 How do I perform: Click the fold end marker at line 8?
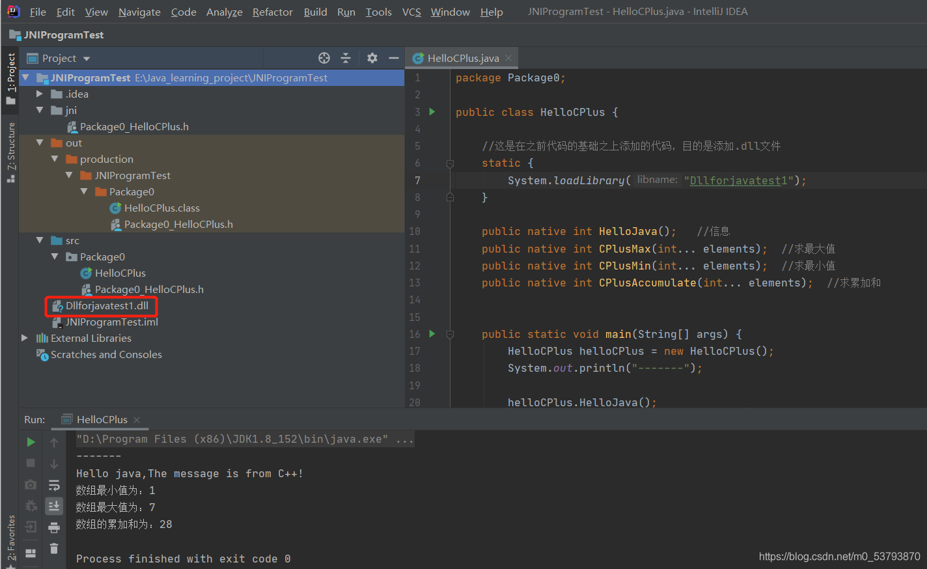[x=450, y=197]
